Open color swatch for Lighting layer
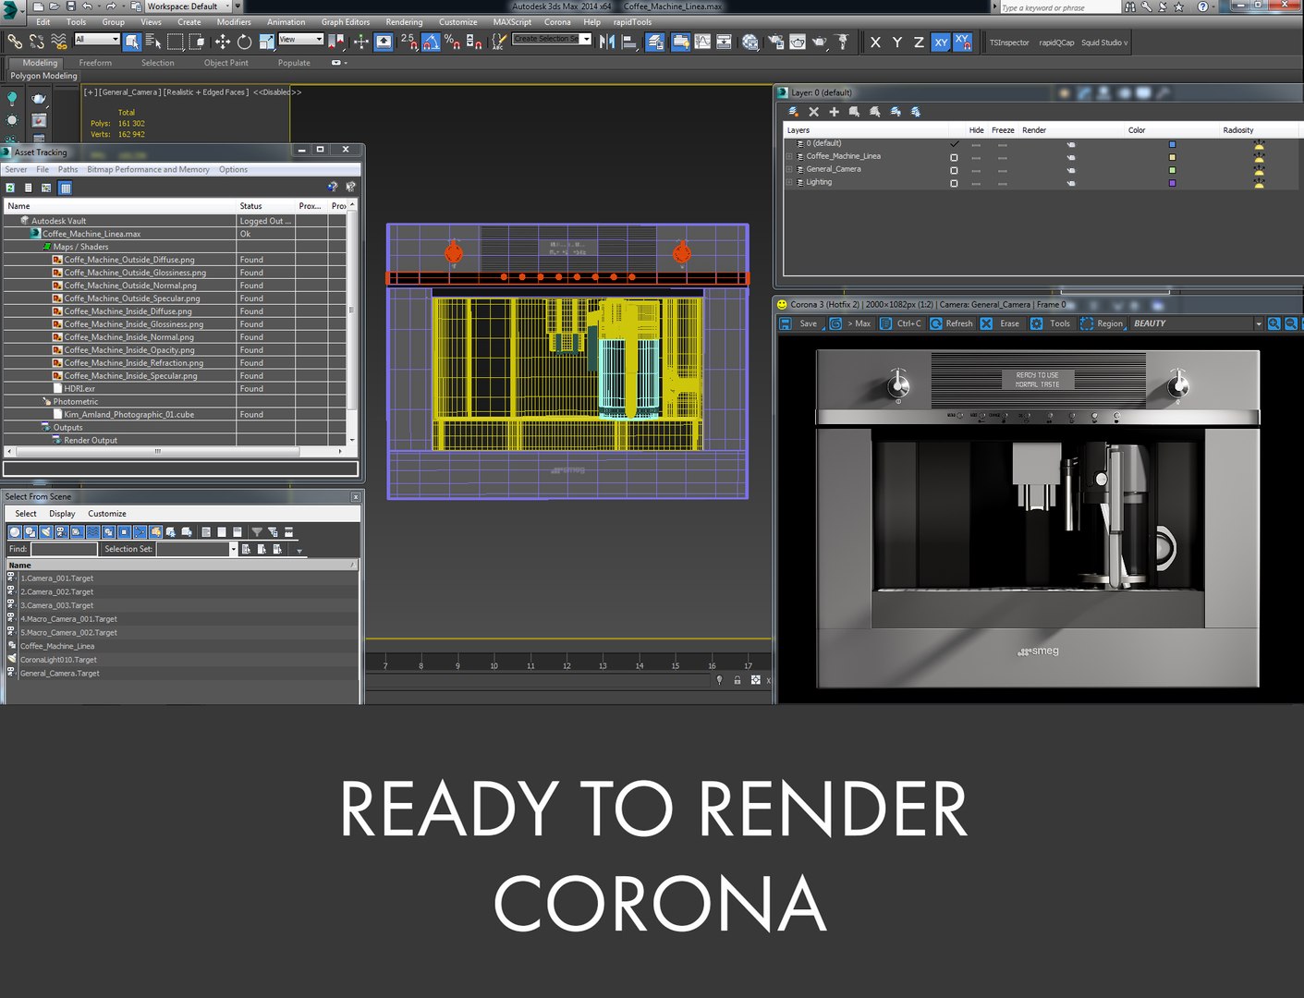The width and height of the screenshot is (1304, 998). (1172, 183)
